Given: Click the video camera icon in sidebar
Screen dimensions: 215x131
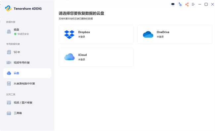Looking at the screenshot, I should (9, 63).
